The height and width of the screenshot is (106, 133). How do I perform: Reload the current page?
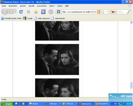[21, 12]
